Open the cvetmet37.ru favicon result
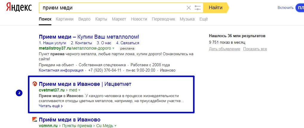 pos(35,84)
